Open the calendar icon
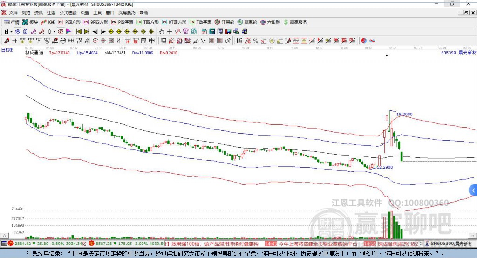The width and height of the screenshot is (477, 258). (204, 32)
